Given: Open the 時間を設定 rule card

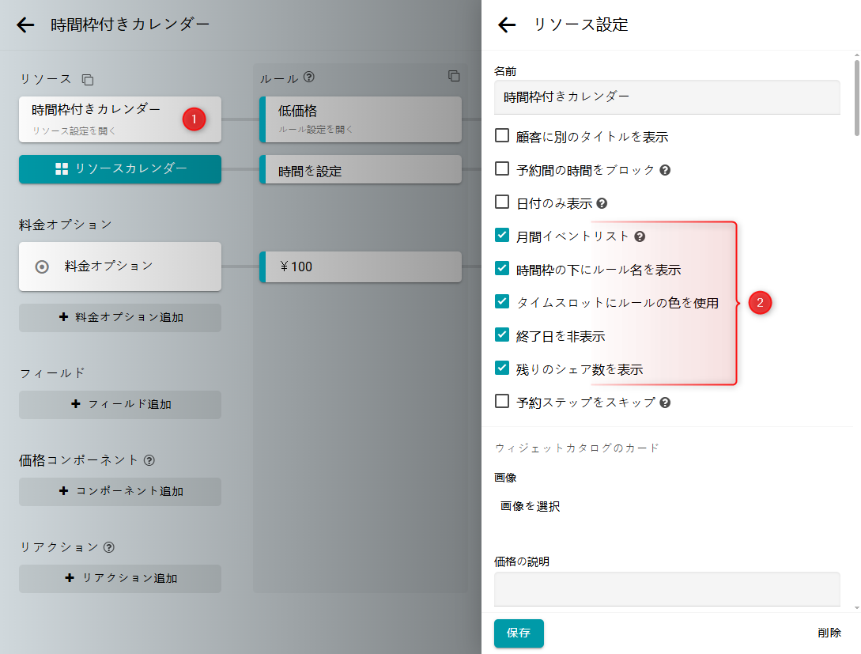Looking at the screenshot, I should pyautogui.click(x=361, y=169).
